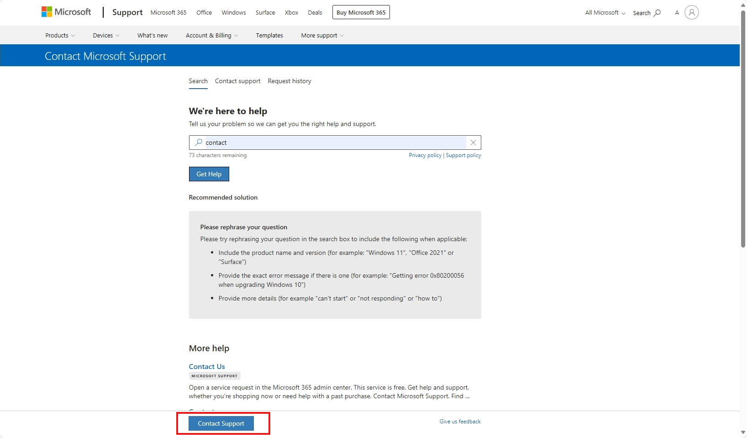Open What's new in the navigation
The image size is (747, 438).
click(153, 35)
